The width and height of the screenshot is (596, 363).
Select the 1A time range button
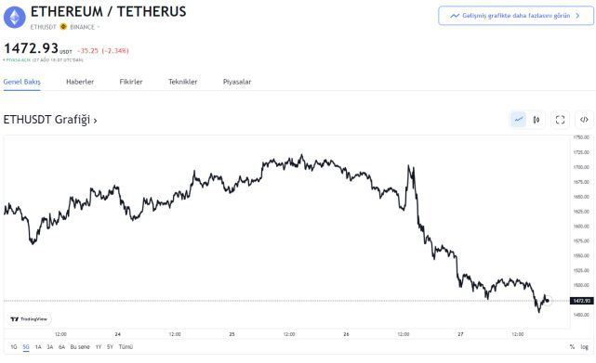pos(38,346)
